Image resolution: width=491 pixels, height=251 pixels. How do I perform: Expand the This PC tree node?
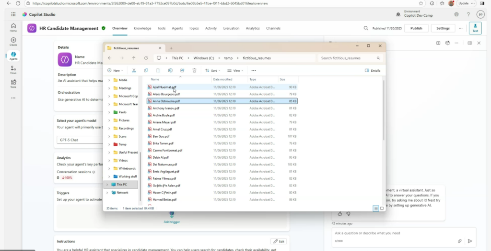pos(107,185)
